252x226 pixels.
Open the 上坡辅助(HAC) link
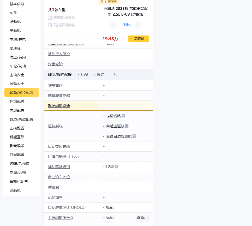click(60, 218)
